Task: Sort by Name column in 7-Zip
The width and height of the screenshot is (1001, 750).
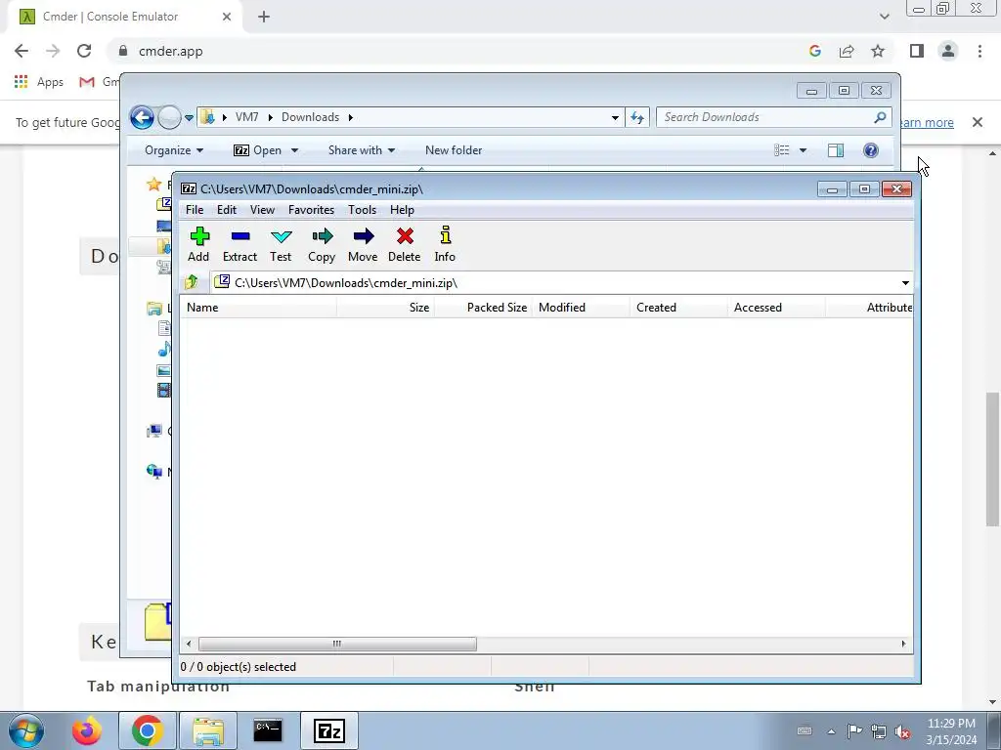Action: (258, 308)
